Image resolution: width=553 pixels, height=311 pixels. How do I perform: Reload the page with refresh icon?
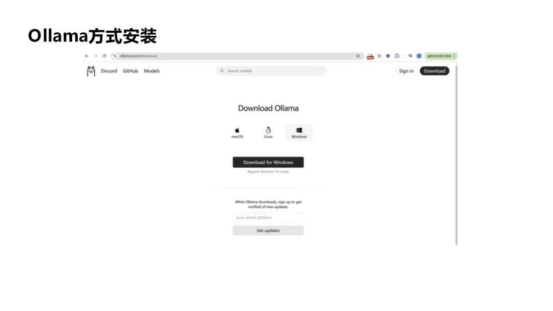(x=104, y=56)
